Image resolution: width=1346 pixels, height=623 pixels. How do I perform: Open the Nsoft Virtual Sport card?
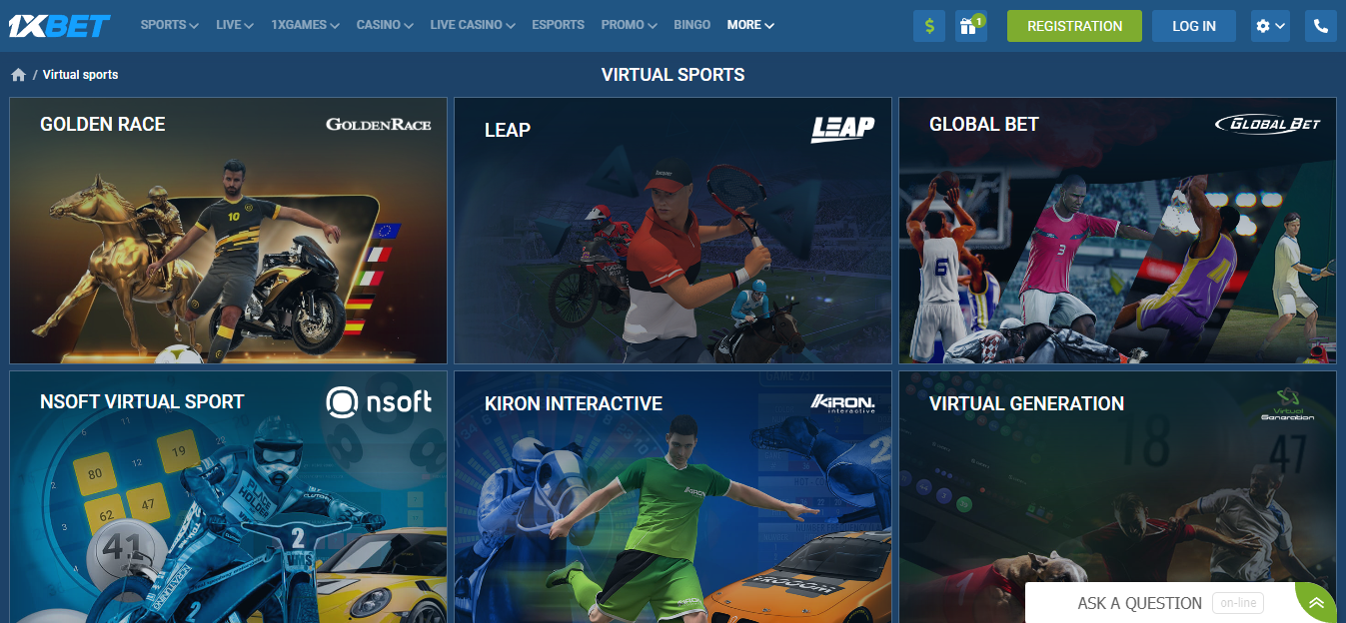pyautogui.click(x=228, y=497)
